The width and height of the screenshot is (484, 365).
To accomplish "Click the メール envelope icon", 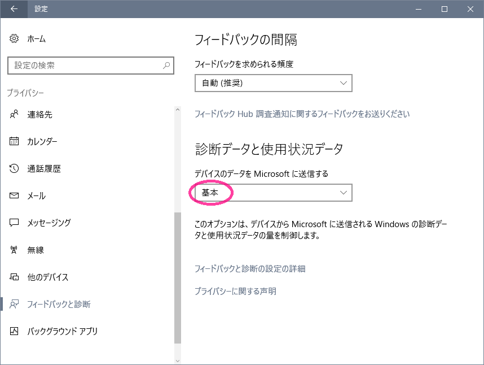I will coord(14,195).
